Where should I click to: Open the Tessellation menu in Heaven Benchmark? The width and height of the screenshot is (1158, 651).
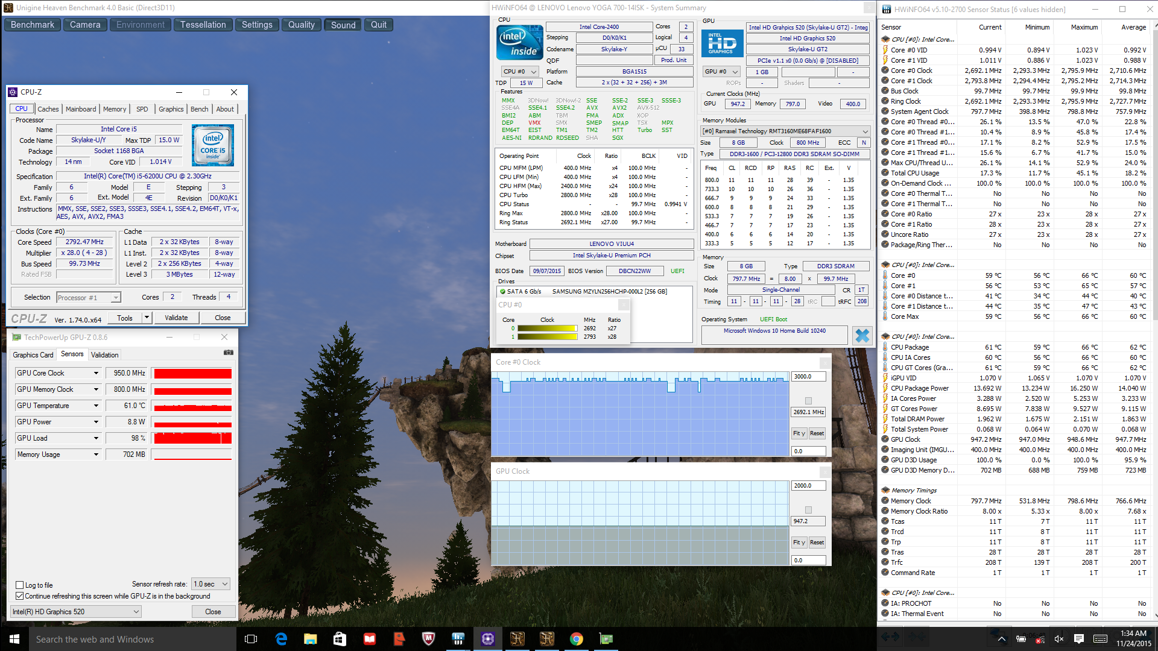[x=203, y=25]
